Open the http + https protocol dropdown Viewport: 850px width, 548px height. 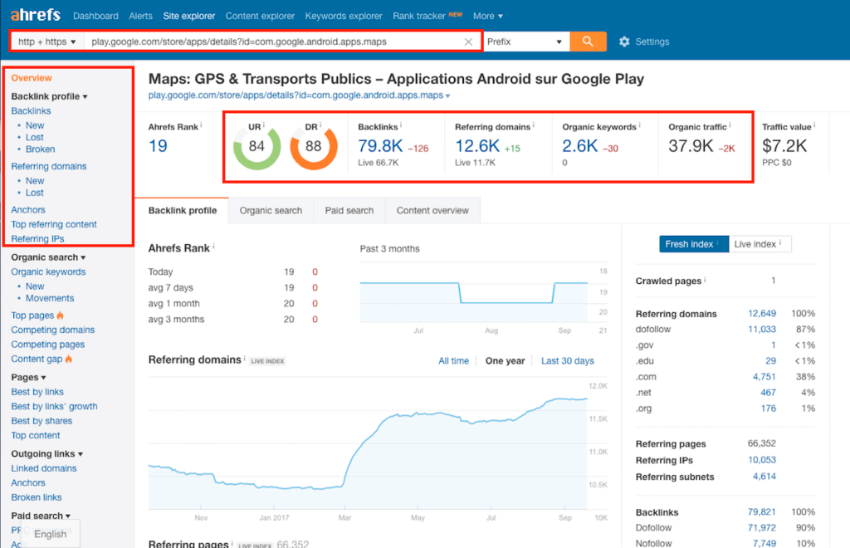tap(47, 42)
